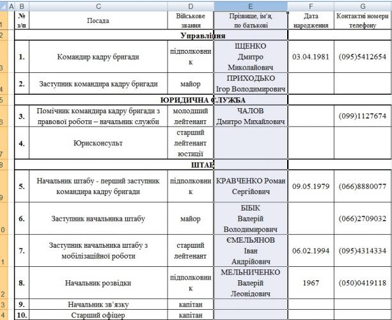Select column D header
This screenshot has width=392, height=320.
pyautogui.click(x=192, y=4)
